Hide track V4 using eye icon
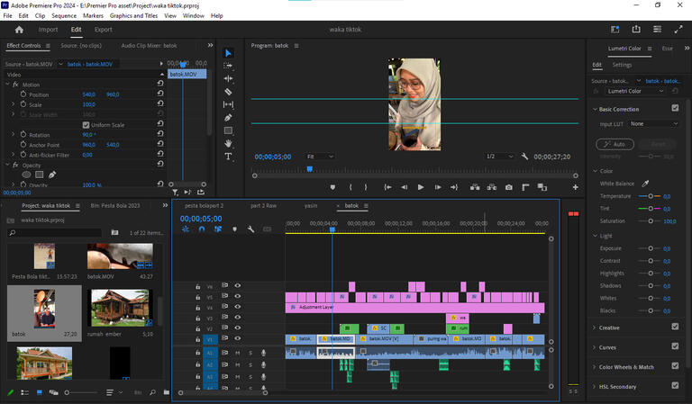This screenshot has width=692, height=404. tap(238, 307)
